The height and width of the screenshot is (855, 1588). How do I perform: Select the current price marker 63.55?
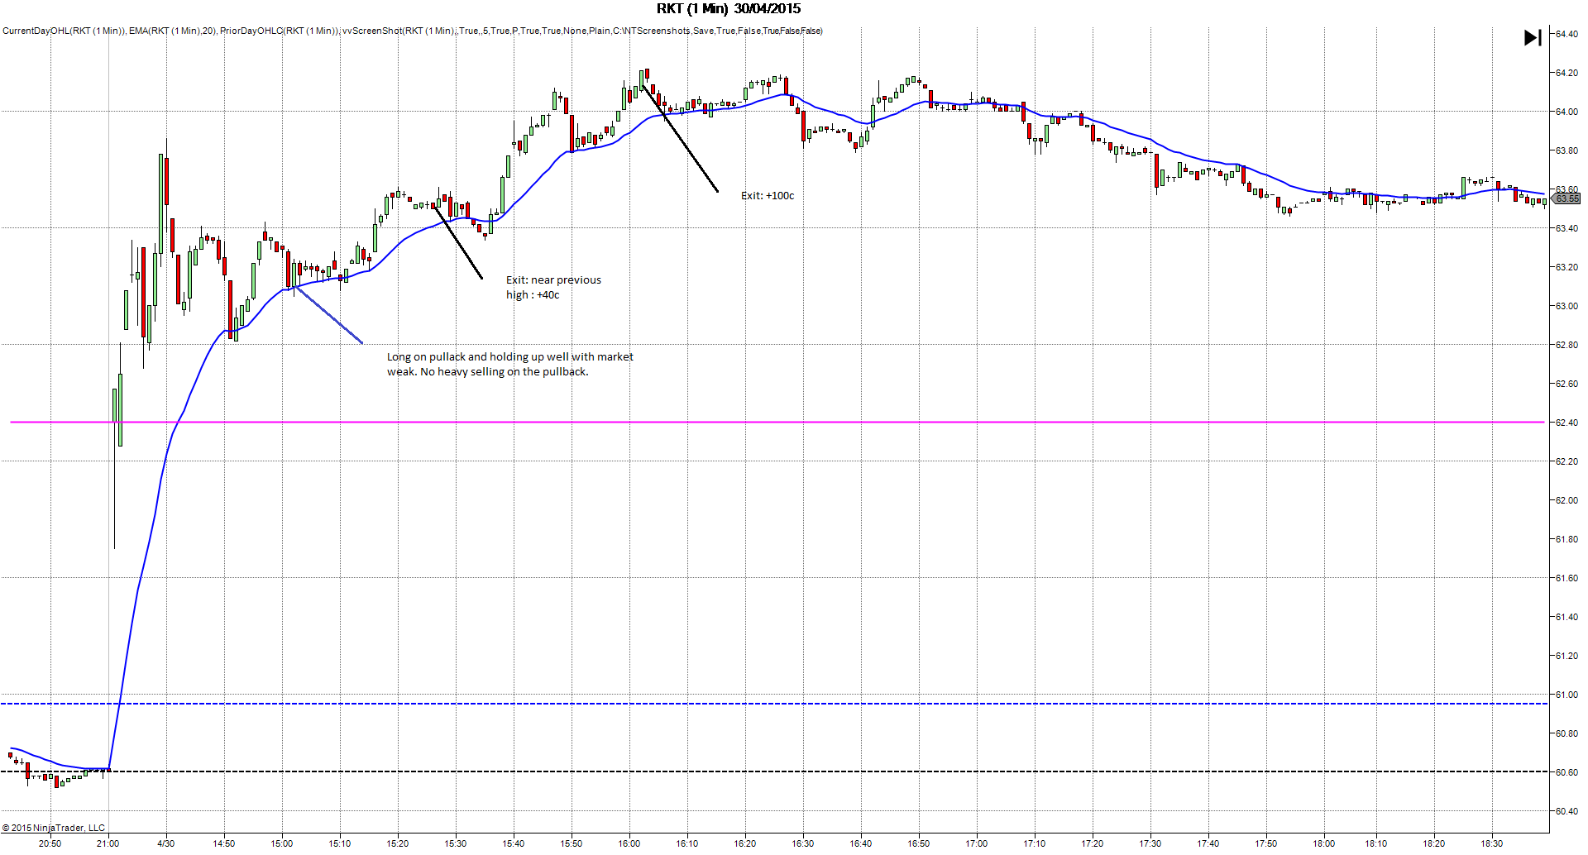coord(1566,198)
